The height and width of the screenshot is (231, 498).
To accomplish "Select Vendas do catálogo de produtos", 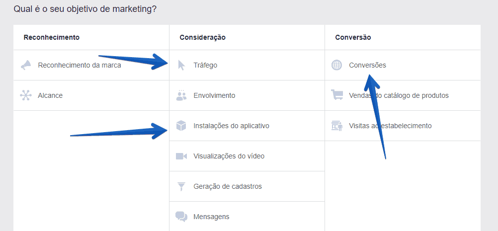I will pyautogui.click(x=403, y=95).
